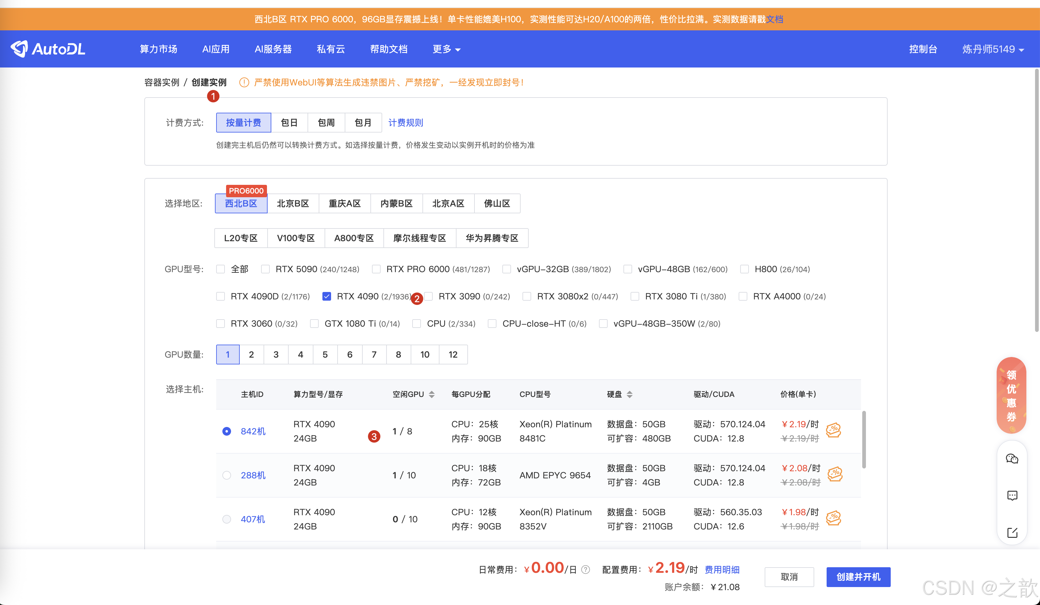Click the host table vertical scrollbar
Viewport: 1040px width, 605px height.
[x=864, y=439]
